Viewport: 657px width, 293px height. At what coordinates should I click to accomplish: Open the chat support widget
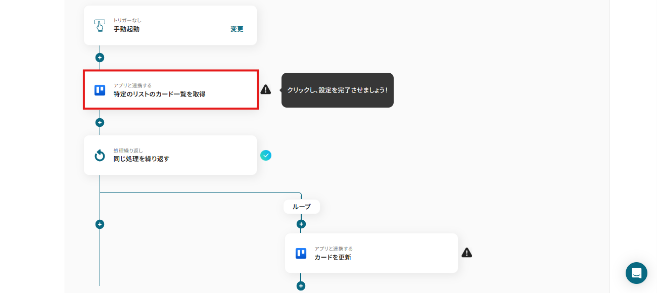coord(636,273)
